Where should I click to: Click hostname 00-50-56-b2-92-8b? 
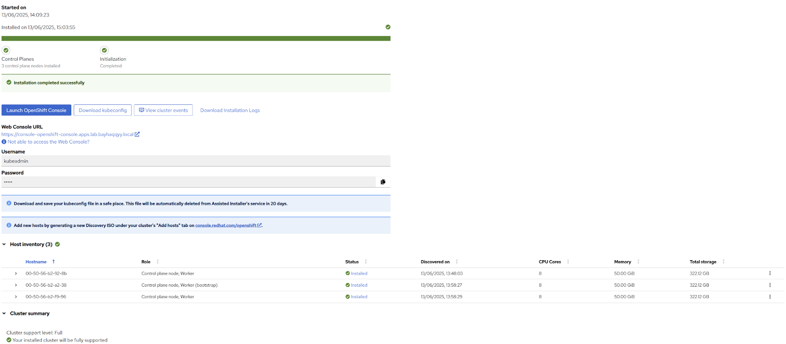46,273
